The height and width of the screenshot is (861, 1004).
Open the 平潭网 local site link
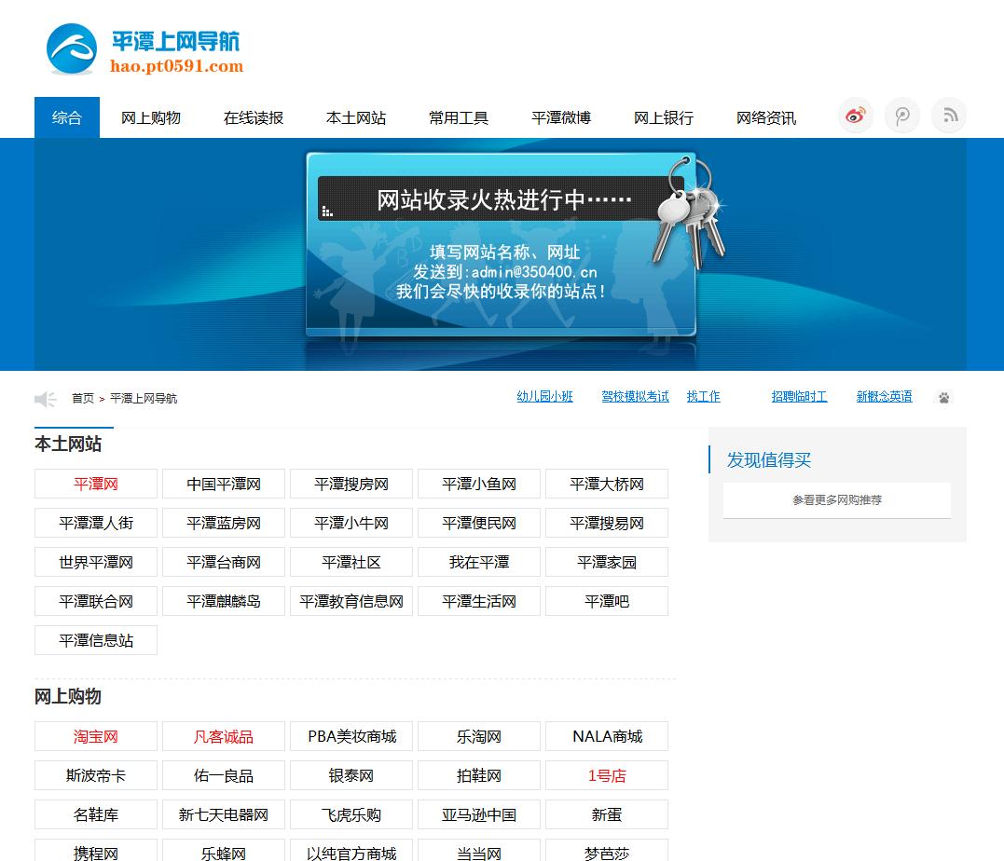coord(95,484)
